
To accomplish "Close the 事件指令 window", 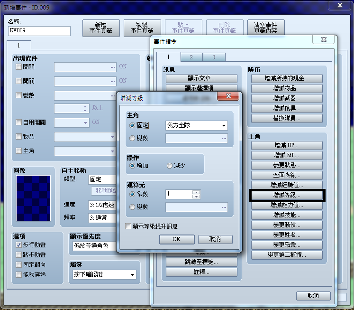I will 324,39.
